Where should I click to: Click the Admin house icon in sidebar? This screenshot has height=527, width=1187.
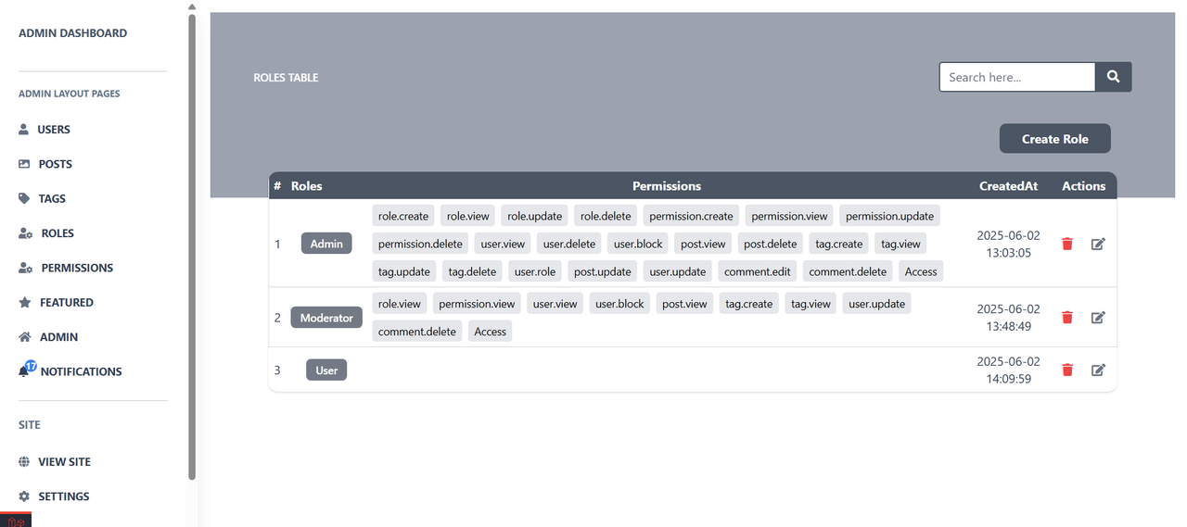pyautogui.click(x=25, y=337)
